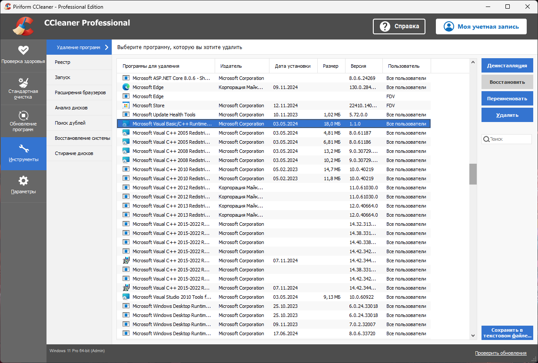Screen dimensions: 538x363
Task: Click the Справка help button
Action: coord(399,26)
